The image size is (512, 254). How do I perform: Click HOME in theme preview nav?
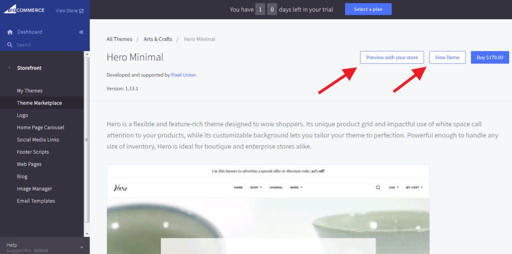[238, 188]
